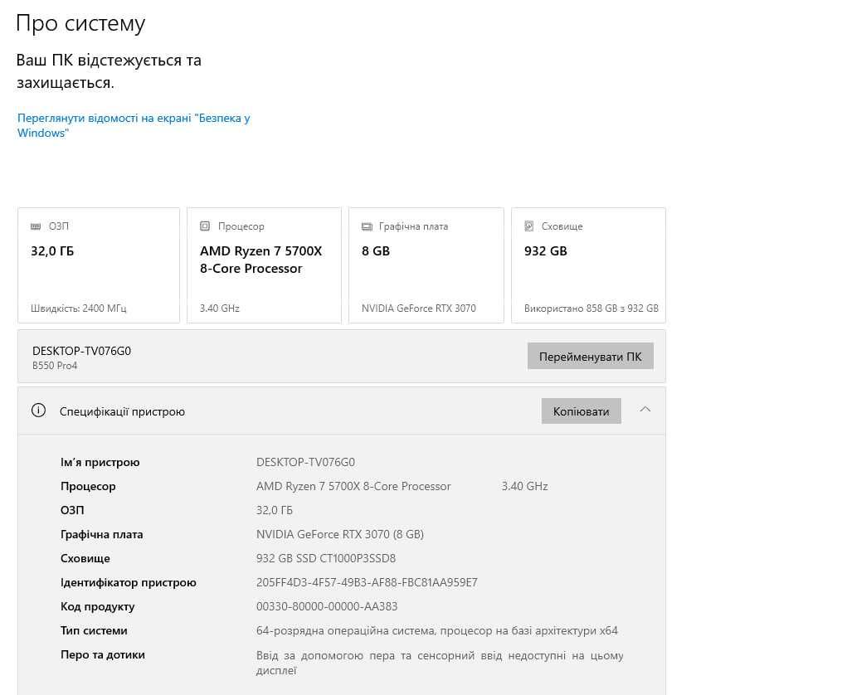Viewport: 847px width, 695px height.
Task: Open the Windows Security details link
Action: click(x=134, y=125)
